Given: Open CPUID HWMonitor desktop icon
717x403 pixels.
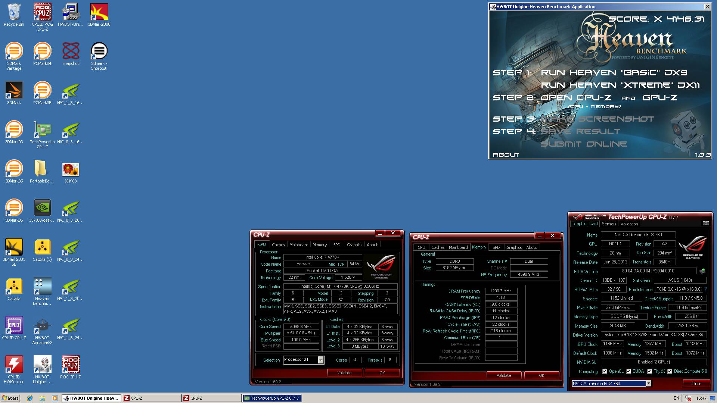Looking at the screenshot, I should click(14, 370).
